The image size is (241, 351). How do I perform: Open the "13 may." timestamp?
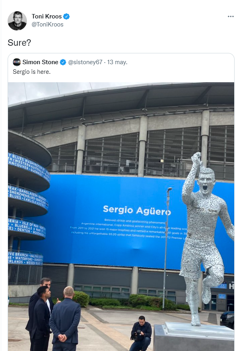(x=117, y=62)
